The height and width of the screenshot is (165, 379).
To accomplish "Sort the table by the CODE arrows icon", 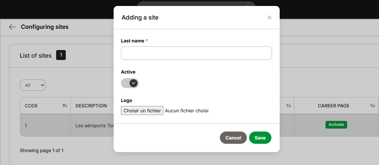I will click(65, 106).
